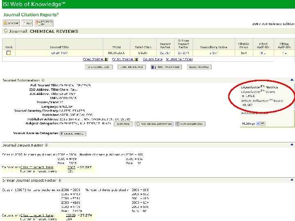Click the Impact Factor Trend button
This screenshot has width=295, height=221.
[166, 67]
